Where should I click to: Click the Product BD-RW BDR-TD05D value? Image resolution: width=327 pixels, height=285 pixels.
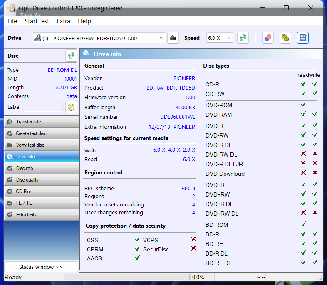click(x=171, y=88)
